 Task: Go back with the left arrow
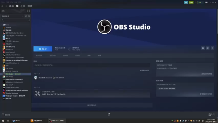point(2,6)
